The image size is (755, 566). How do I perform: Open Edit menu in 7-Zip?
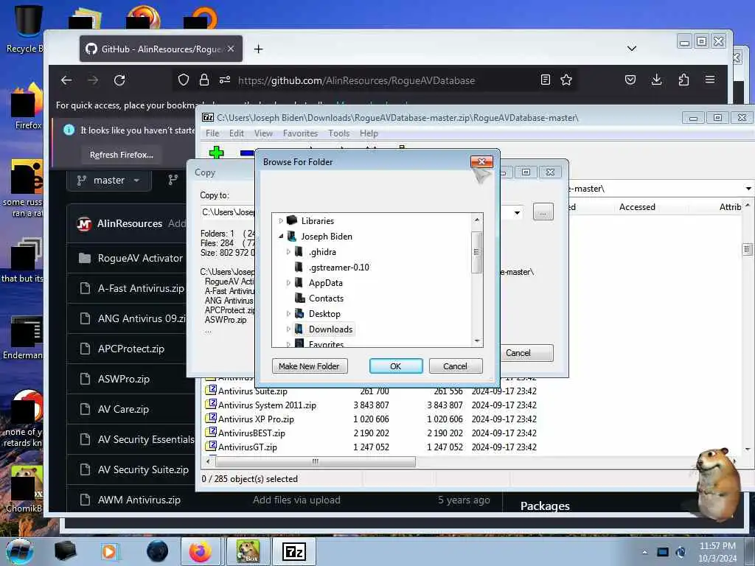pyautogui.click(x=237, y=133)
